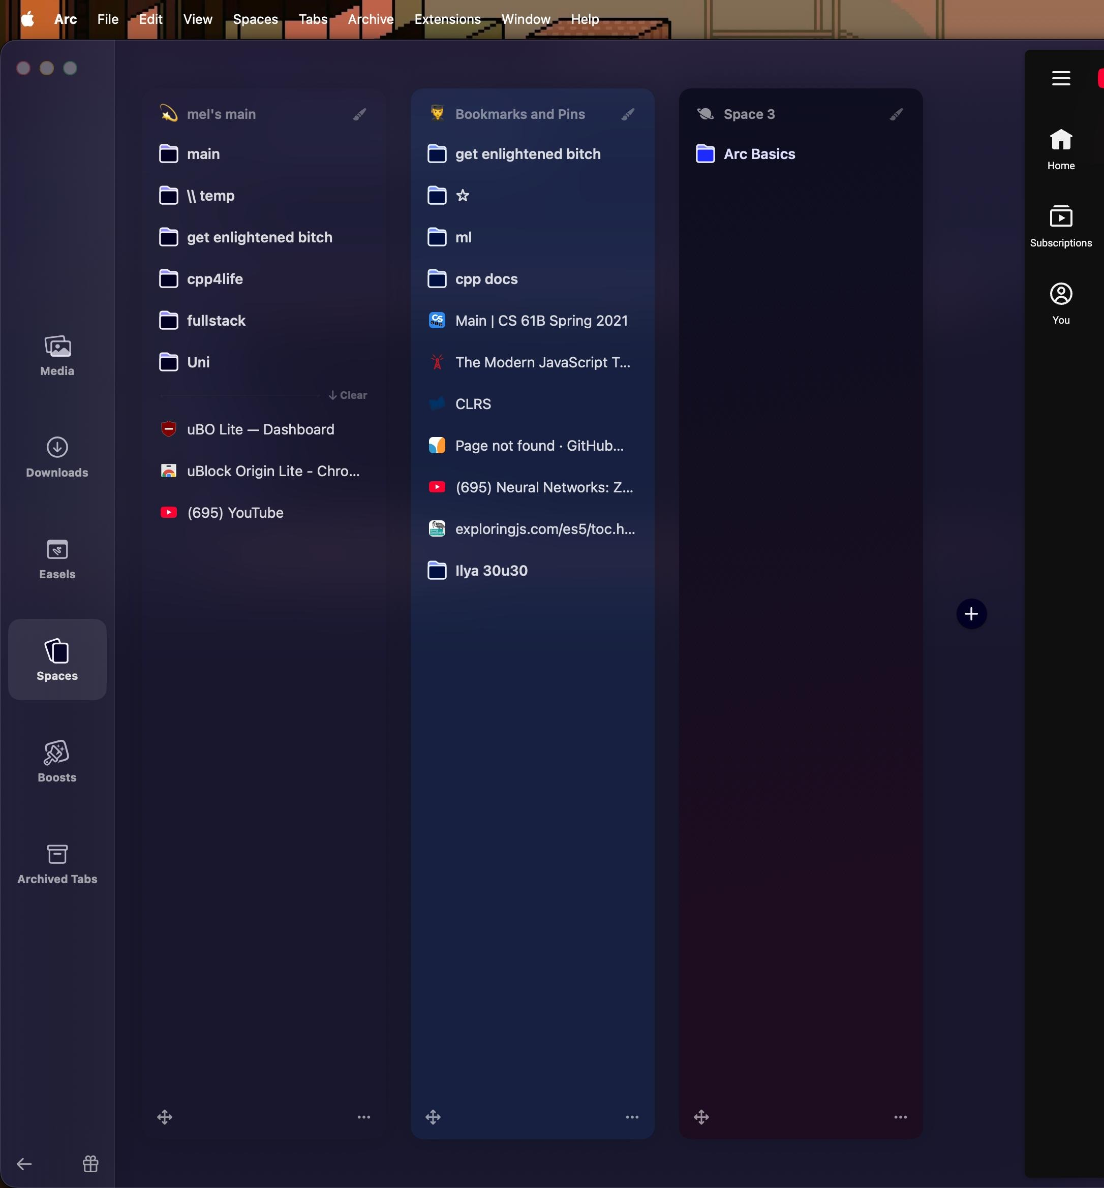
Task: Open the Apple menu
Action: (x=27, y=19)
